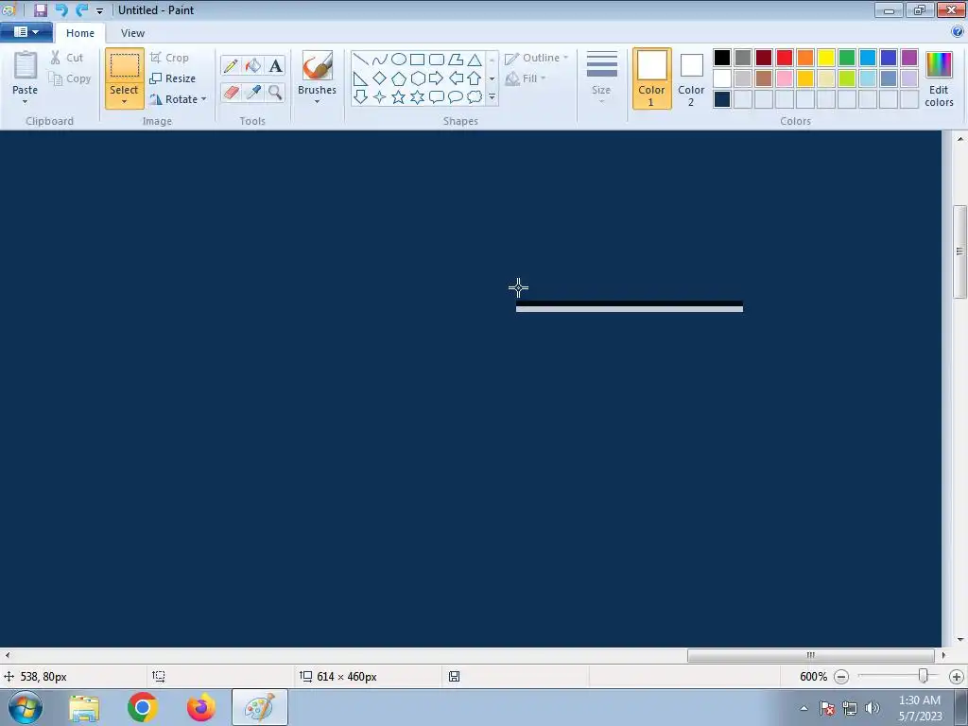Viewport: 968px width, 726px height.
Task: Choose the Triangle shape
Action: tap(475, 60)
